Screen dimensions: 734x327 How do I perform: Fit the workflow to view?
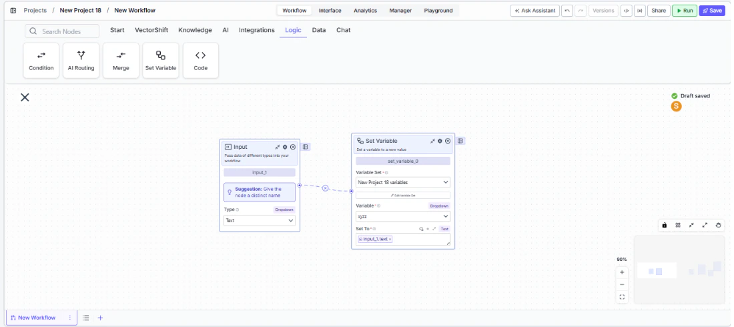click(x=622, y=297)
